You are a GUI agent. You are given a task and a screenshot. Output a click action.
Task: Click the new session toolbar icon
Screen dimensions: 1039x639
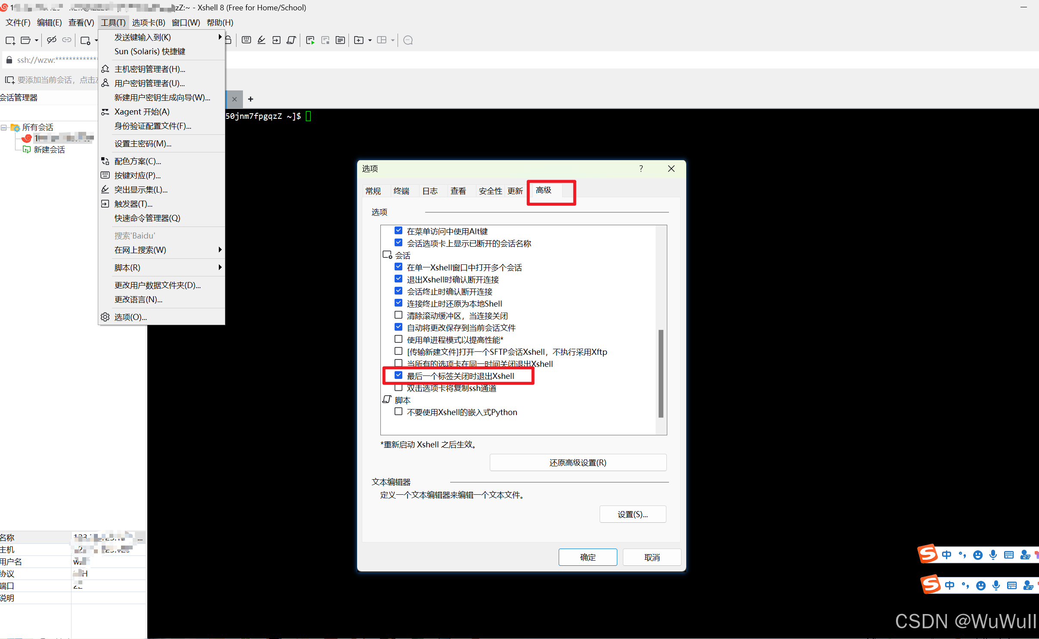10,40
